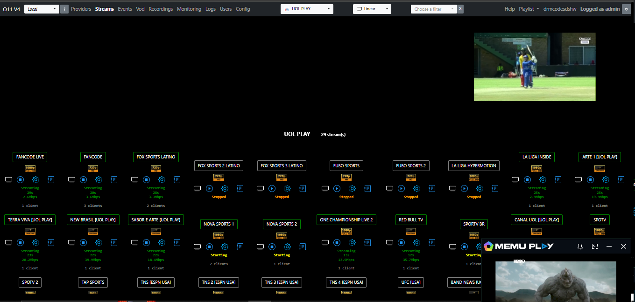Screen dimensions: 635x302
Task: Expand the Local server dropdown
Action: click(42, 9)
